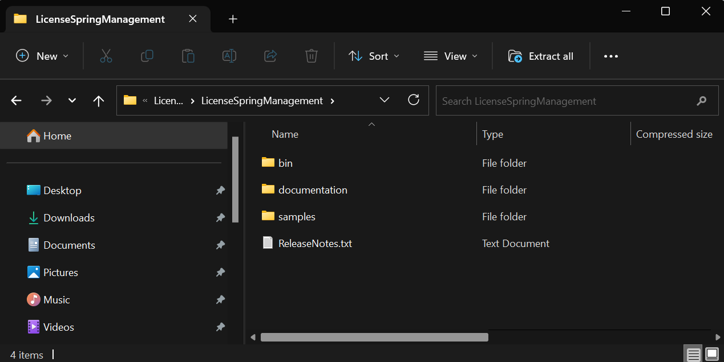Switch to large thumbnails view toggle
This screenshot has width=724, height=362.
(711, 355)
